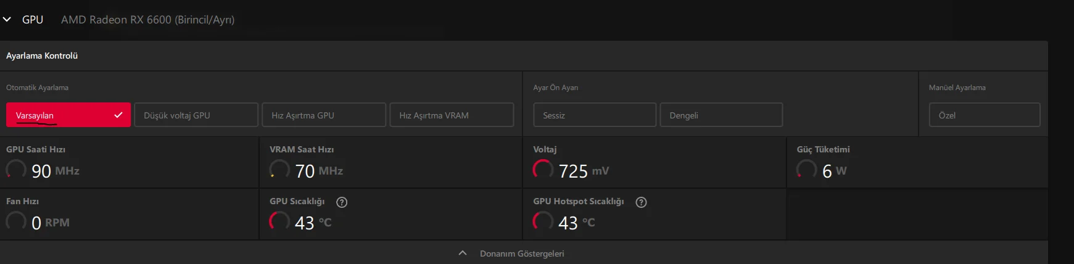Image resolution: width=1074 pixels, height=264 pixels.
Task: Collapse the GPU section chevron
Action: 7,20
